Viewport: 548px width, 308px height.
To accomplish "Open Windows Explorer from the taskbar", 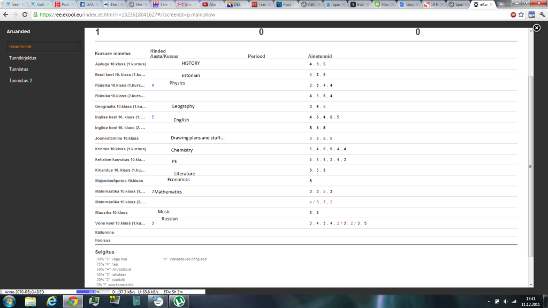I will (31, 301).
